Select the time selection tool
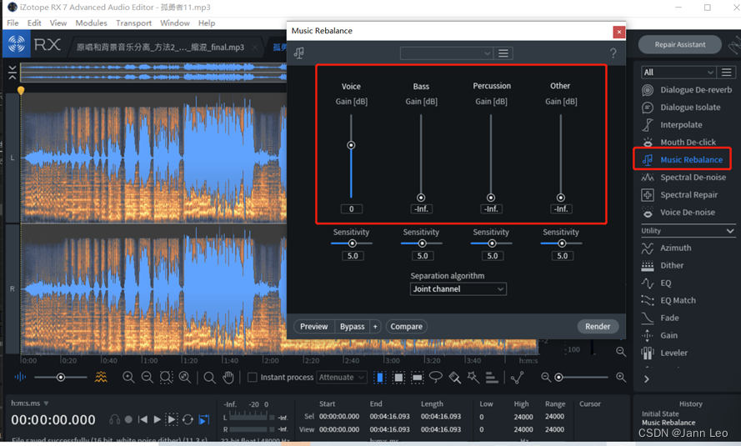Viewport: 741px width, 446px height. tap(379, 378)
